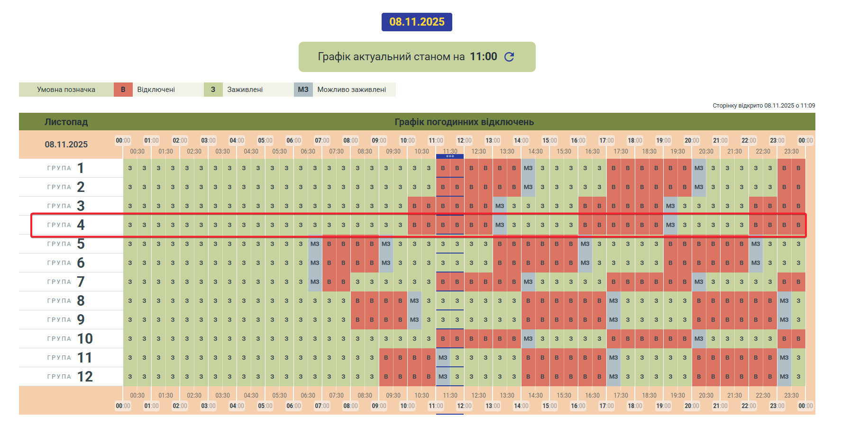Click the 06:00 label in the header row
This screenshot has height=427, width=841.
click(293, 141)
